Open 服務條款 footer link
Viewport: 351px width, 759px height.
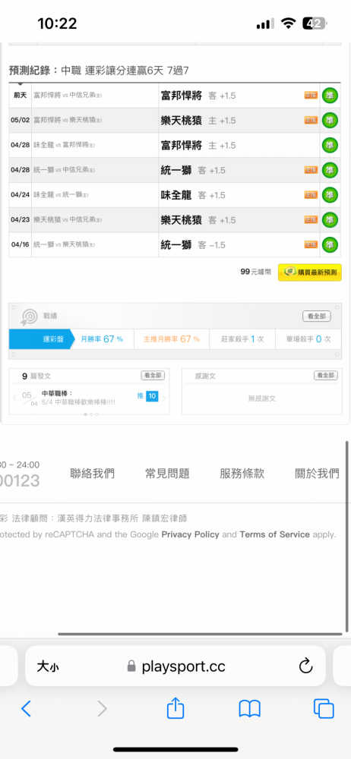tap(242, 474)
